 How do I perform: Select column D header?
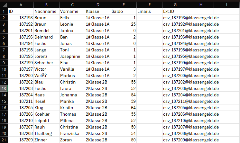[x=98, y=5]
